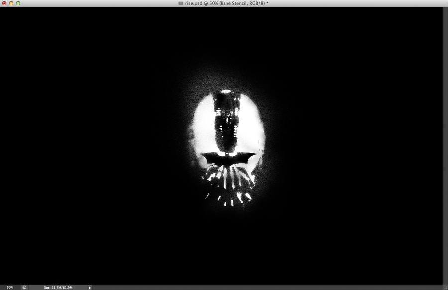
Task: Click the zoom percentage field showing 50%
Action: 10,287
